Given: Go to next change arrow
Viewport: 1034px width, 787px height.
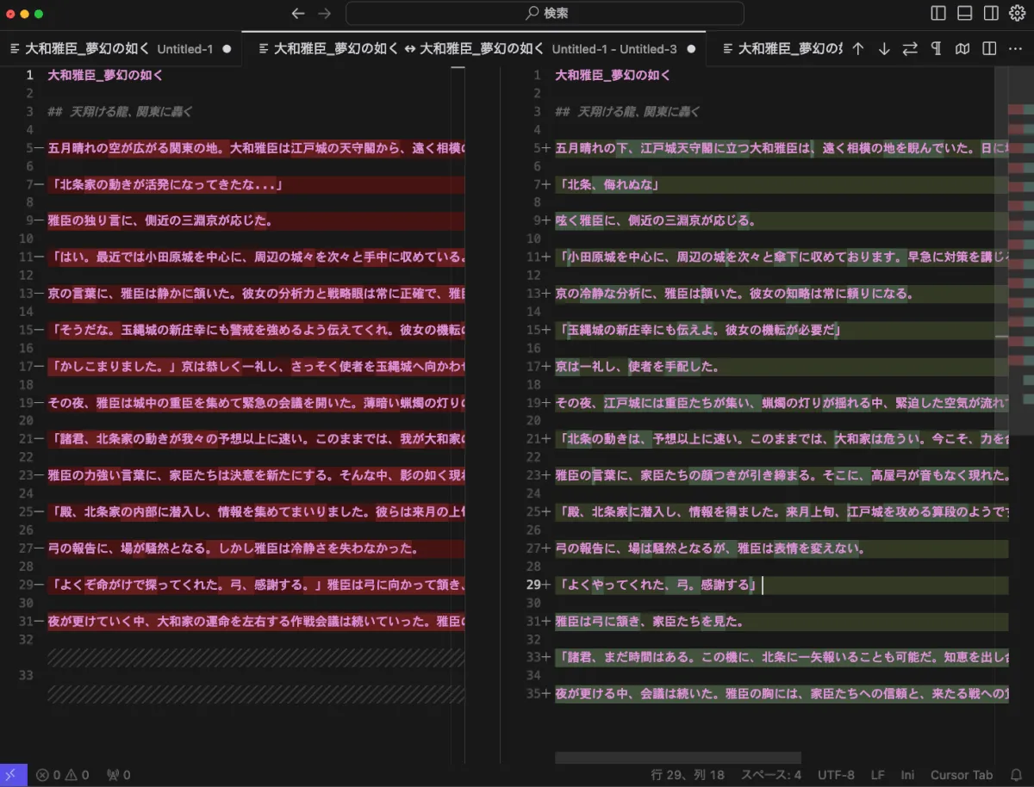Looking at the screenshot, I should tap(884, 49).
